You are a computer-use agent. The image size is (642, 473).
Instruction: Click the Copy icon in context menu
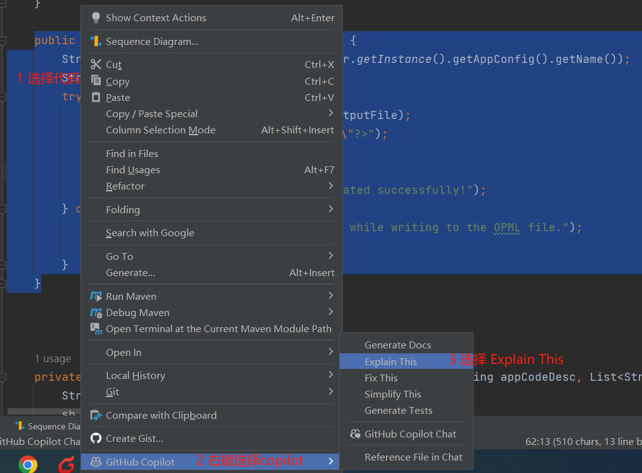(x=95, y=80)
